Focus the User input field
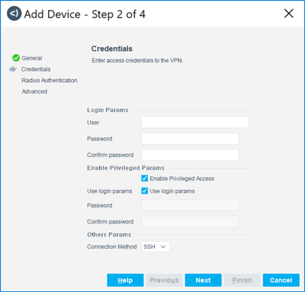This screenshot has height=292, width=305. point(195,123)
